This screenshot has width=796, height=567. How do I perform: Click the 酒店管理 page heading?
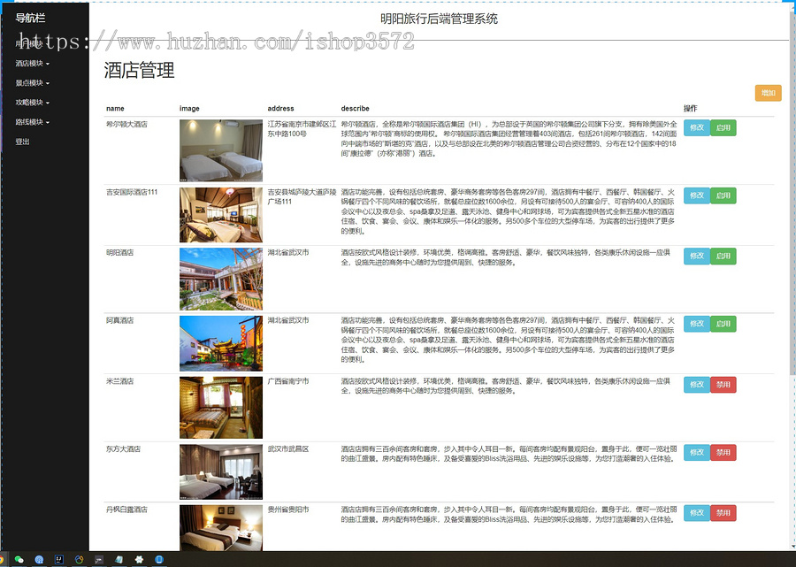(x=139, y=70)
